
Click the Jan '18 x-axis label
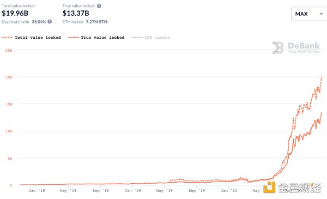(37, 190)
